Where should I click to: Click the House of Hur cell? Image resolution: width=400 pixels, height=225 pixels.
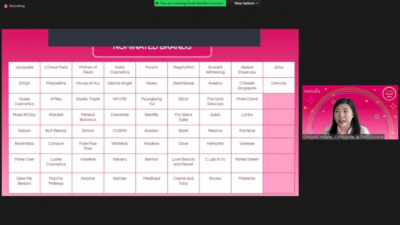pos(88,86)
